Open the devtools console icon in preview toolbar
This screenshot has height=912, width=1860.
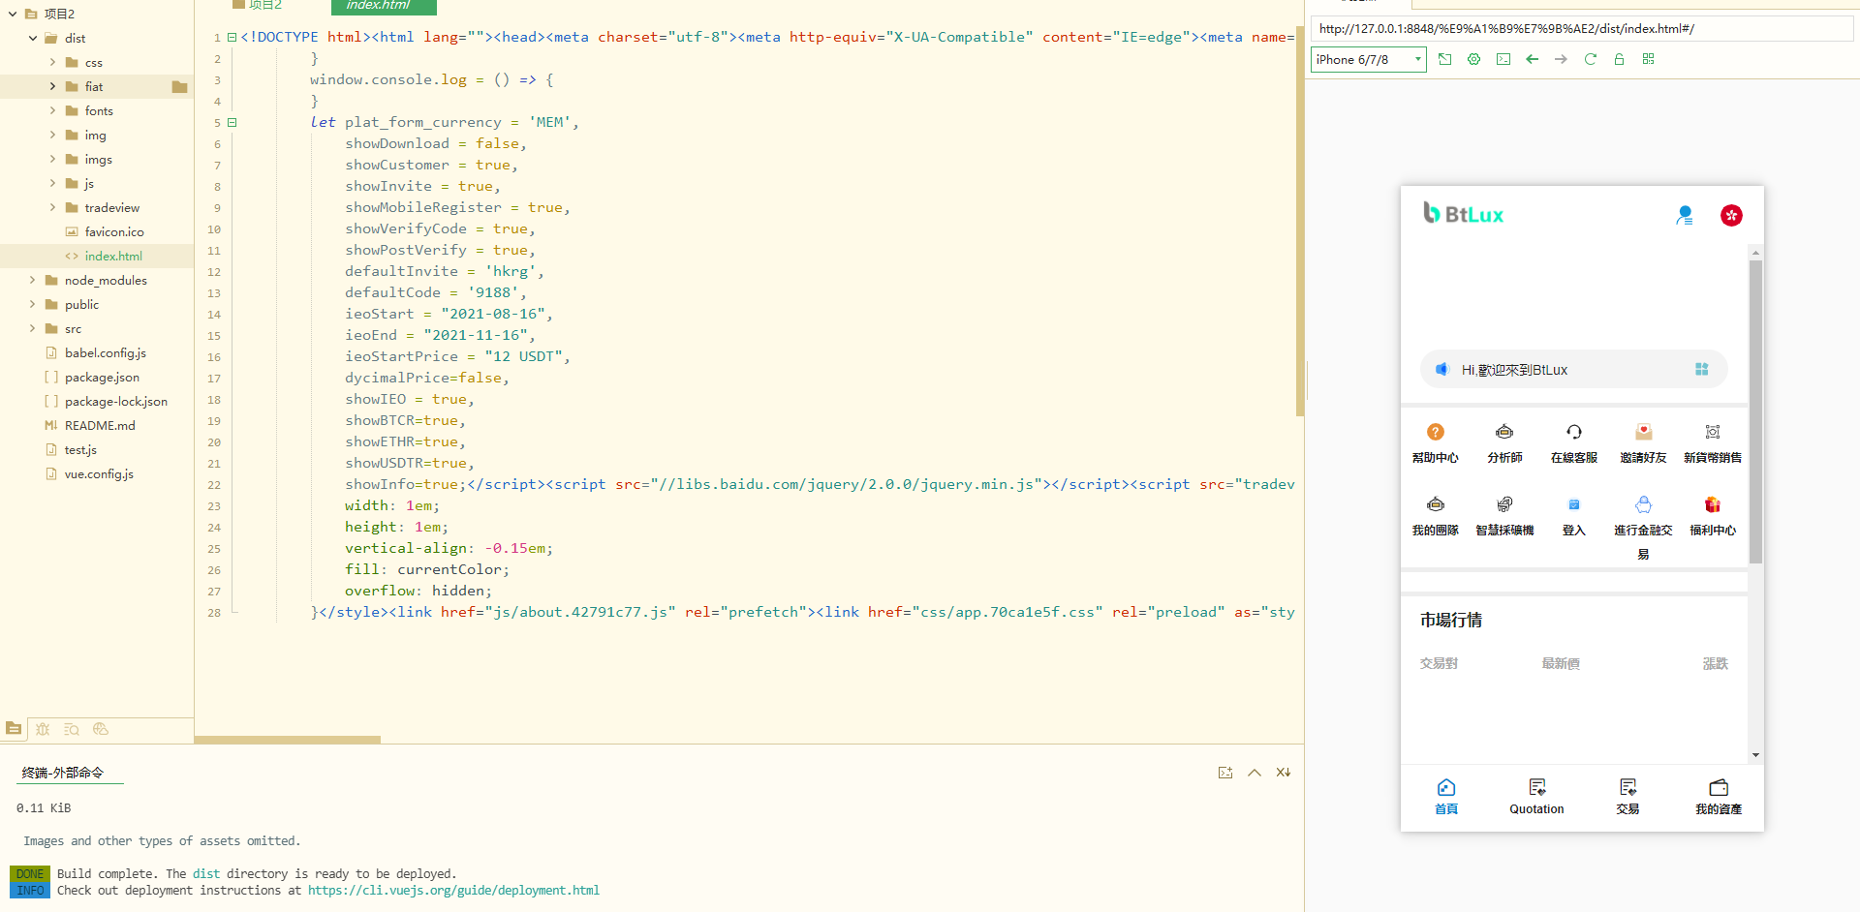pos(1503,59)
